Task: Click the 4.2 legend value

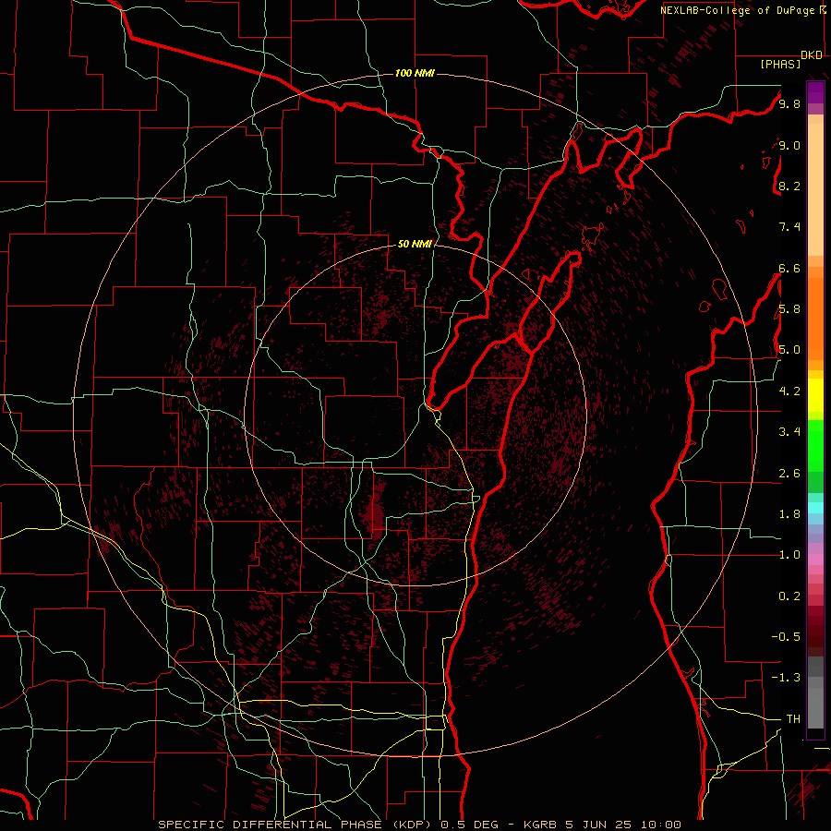Action: pos(789,391)
